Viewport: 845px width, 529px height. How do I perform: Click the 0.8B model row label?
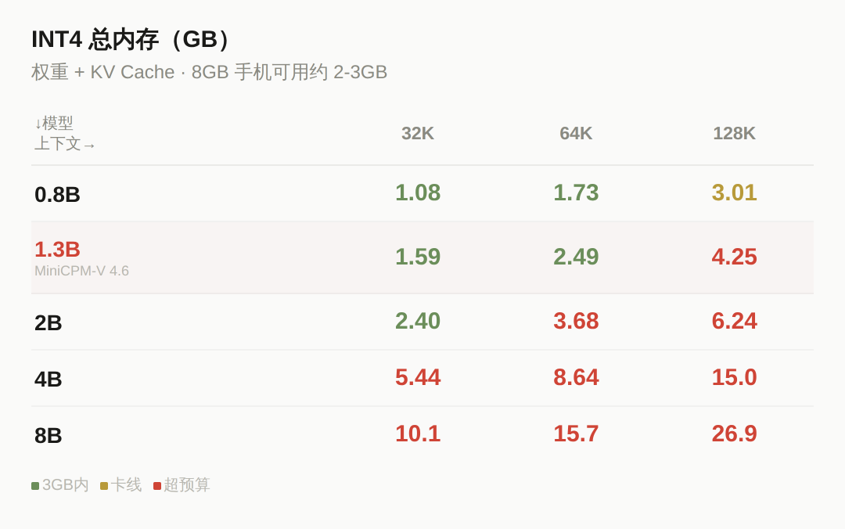click(x=57, y=195)
